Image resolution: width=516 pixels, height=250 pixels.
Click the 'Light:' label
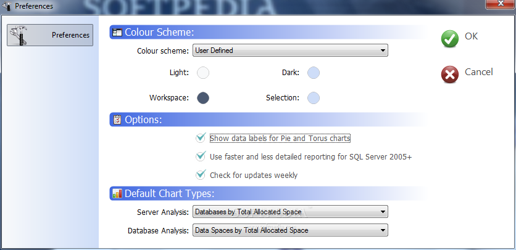[180, 73]
